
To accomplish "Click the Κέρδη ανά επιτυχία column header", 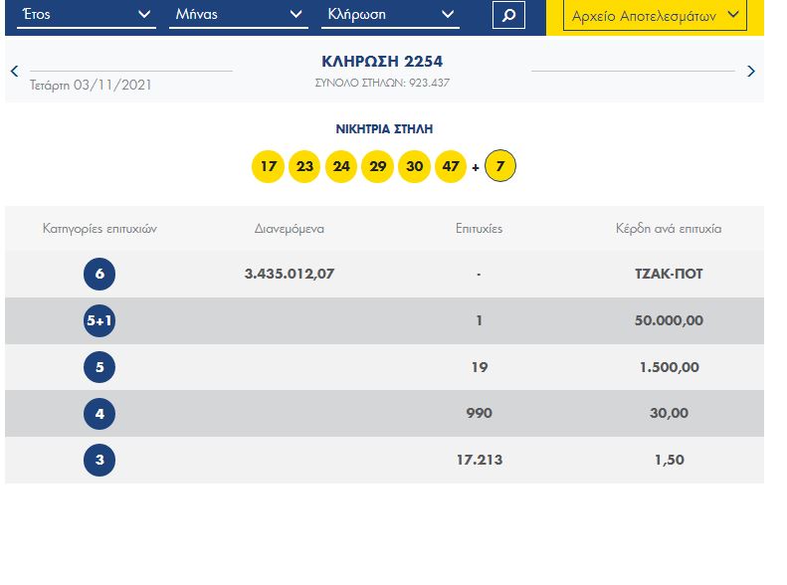I will tap(669, 229).
